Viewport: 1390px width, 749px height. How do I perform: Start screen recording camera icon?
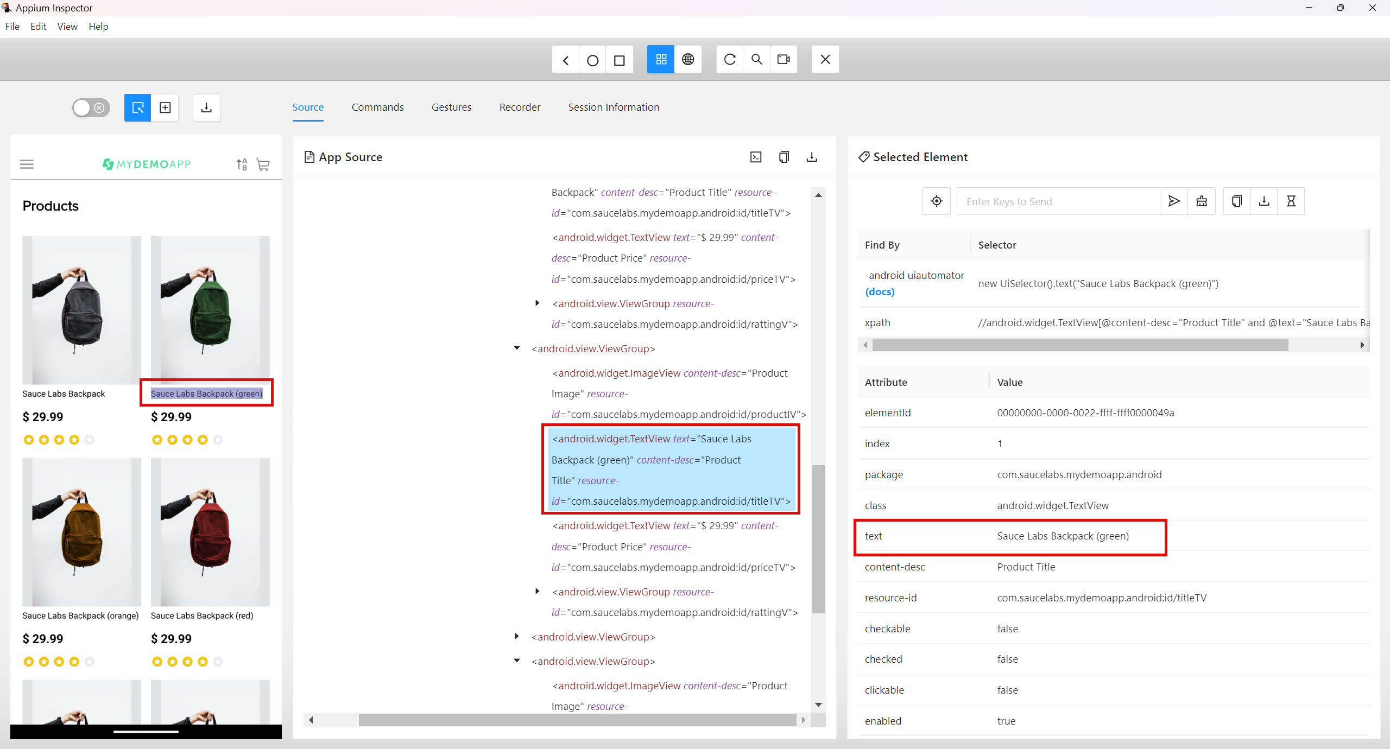tap(784, 60)
